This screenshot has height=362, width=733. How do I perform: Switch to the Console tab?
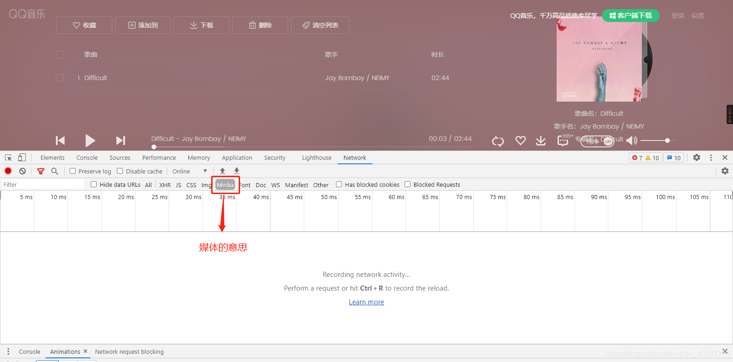click(87, 157)
